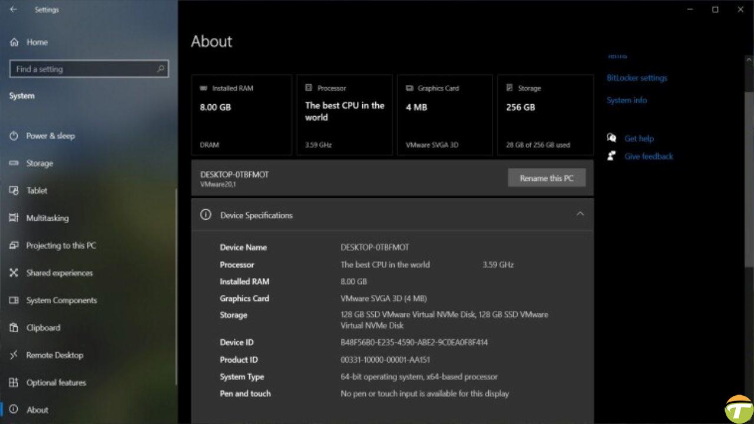Image resolution: width=754 pixels, height=424 pixels.
Task: Click the Rename this PC button
Action: 547,178
